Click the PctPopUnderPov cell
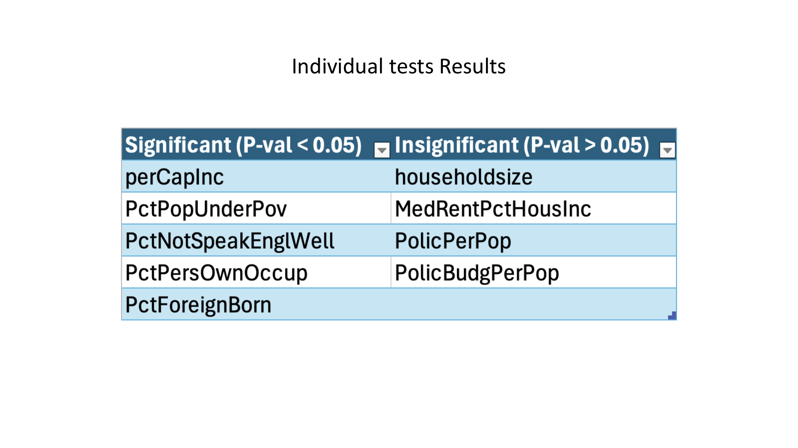Viewport: 798px width, 448px height. (256, 208)
